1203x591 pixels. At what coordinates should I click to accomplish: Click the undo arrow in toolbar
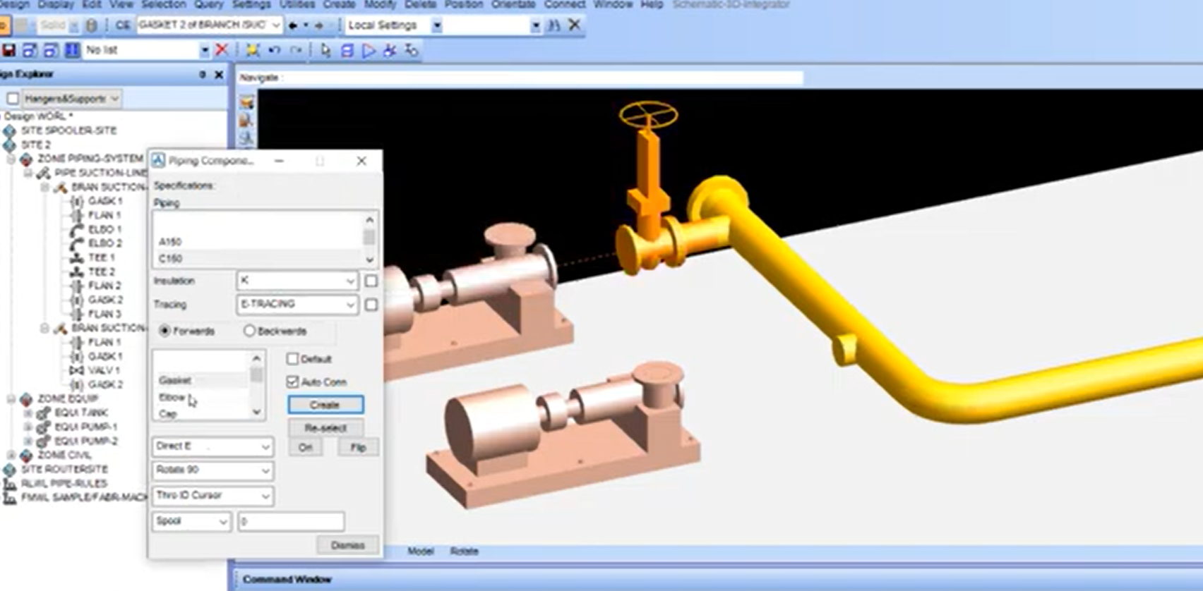pyautogui.click(x=275, y=50)
